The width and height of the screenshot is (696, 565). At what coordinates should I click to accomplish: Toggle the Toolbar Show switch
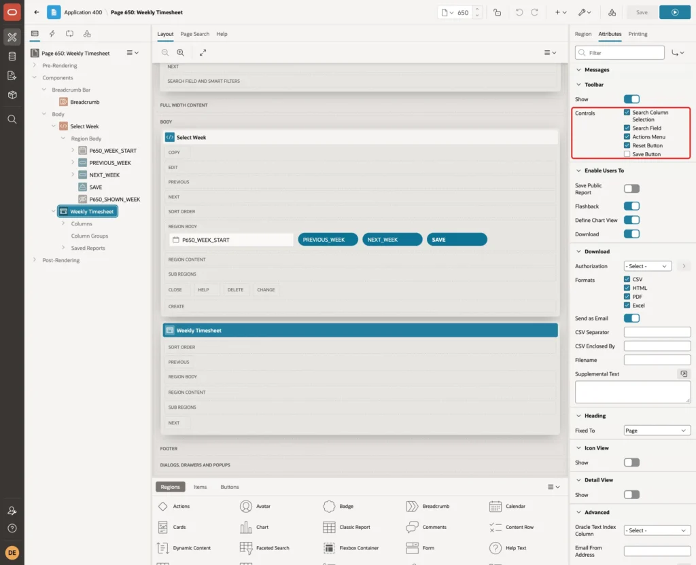click(631, 99)
